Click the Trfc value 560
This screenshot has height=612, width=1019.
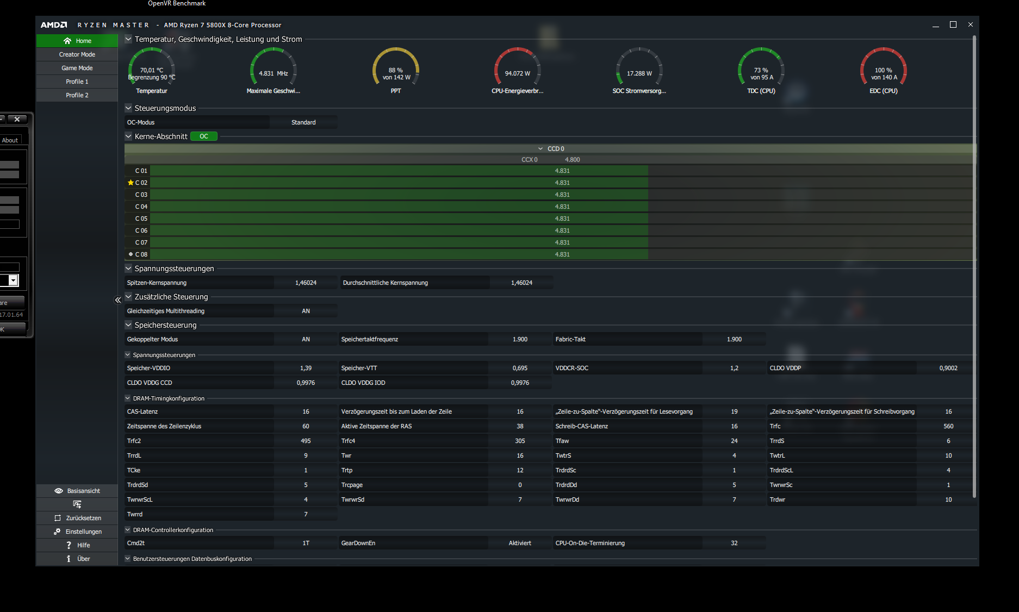(x=948, y=426)
